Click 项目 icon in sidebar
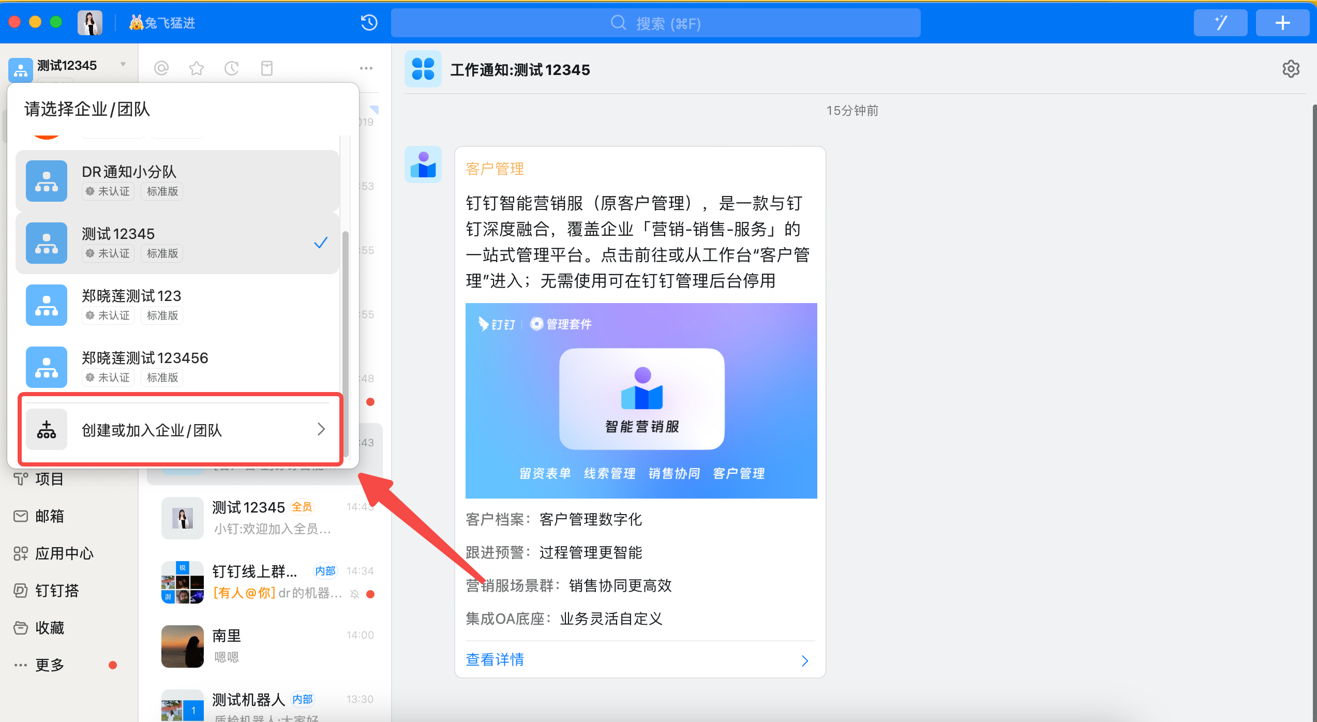 [x=21, y=479]
